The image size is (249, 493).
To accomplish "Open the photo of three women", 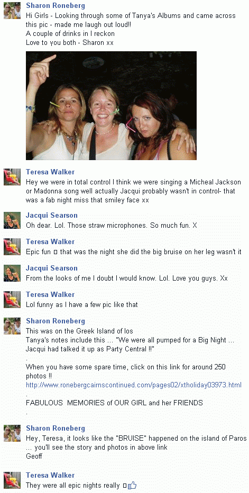I will [112, 106].
